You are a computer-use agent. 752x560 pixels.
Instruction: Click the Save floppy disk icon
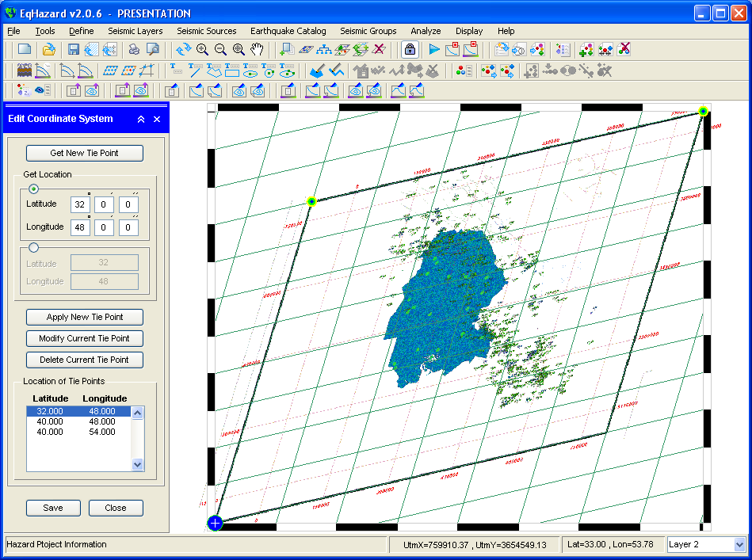click(x=73, y=49)
